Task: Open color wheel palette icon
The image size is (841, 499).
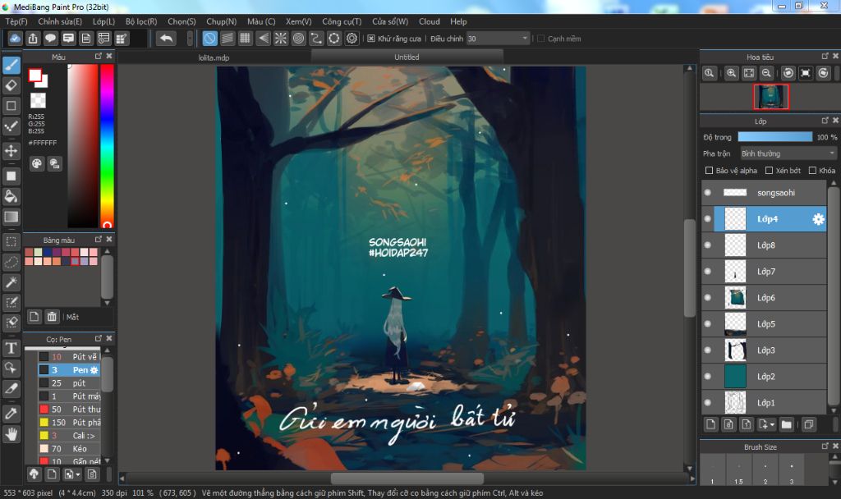Action: 36,163
